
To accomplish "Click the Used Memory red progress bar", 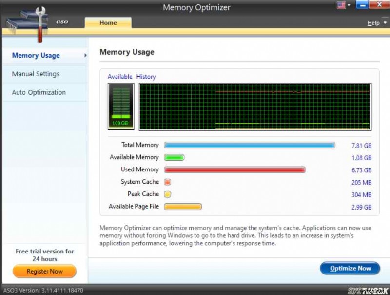I will 235,169.
